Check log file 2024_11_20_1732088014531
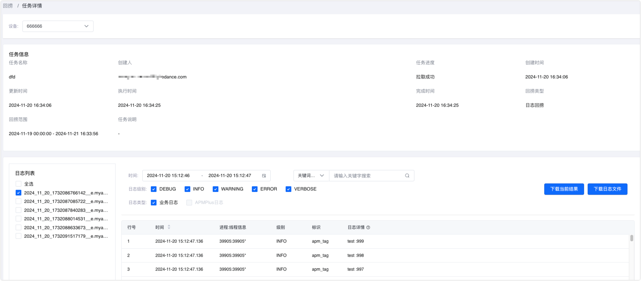 point(18,219)
